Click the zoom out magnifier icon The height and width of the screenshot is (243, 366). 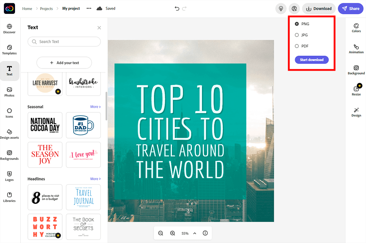(x=161, y=233)
